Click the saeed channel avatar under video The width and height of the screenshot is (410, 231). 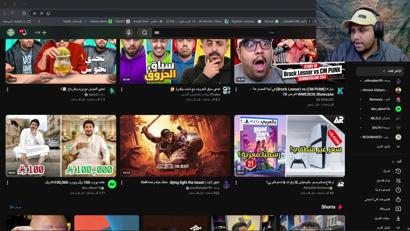click(x=112, y=91)
